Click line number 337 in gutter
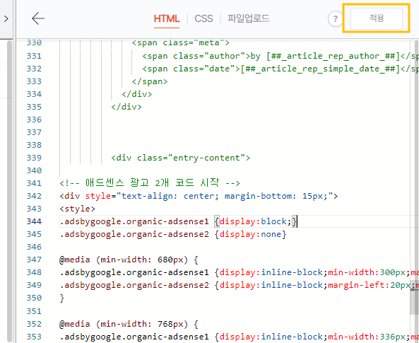 34,132
